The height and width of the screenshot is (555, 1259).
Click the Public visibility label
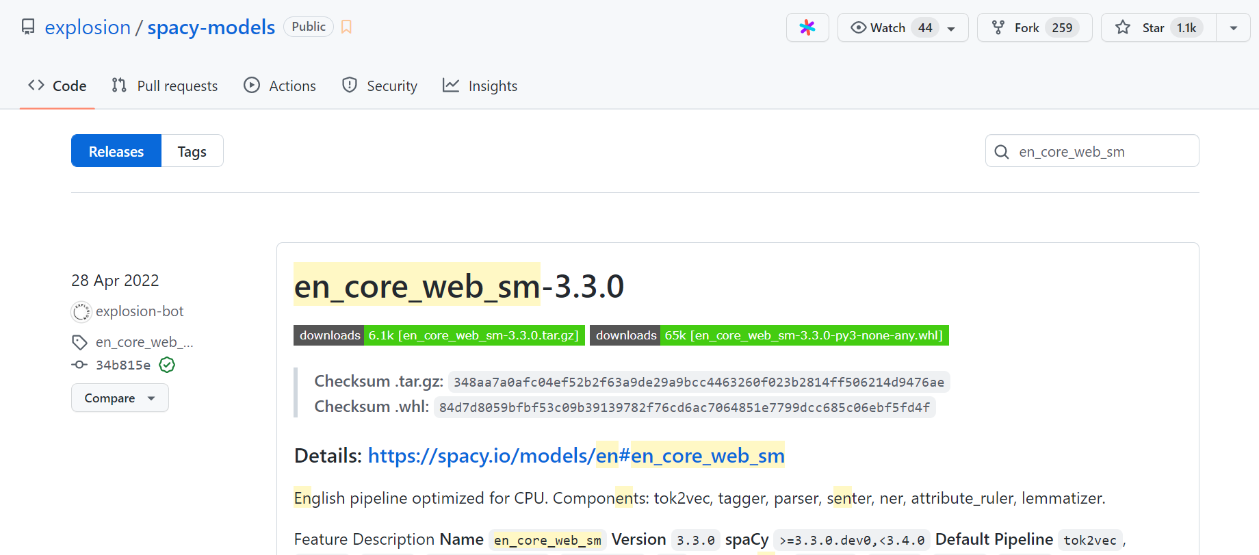(309, 26)
